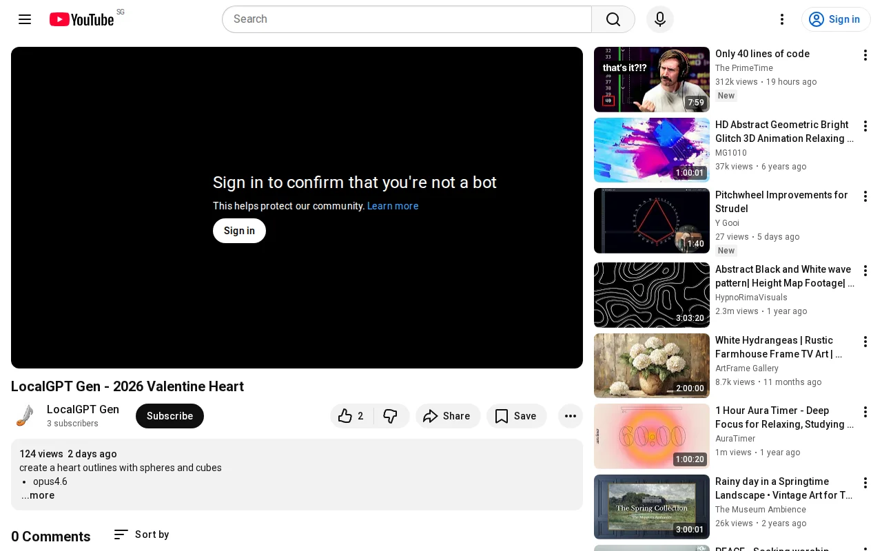This screenshot has height=551, width=882.
Task: Open the Learn more link
Action: 393,206
